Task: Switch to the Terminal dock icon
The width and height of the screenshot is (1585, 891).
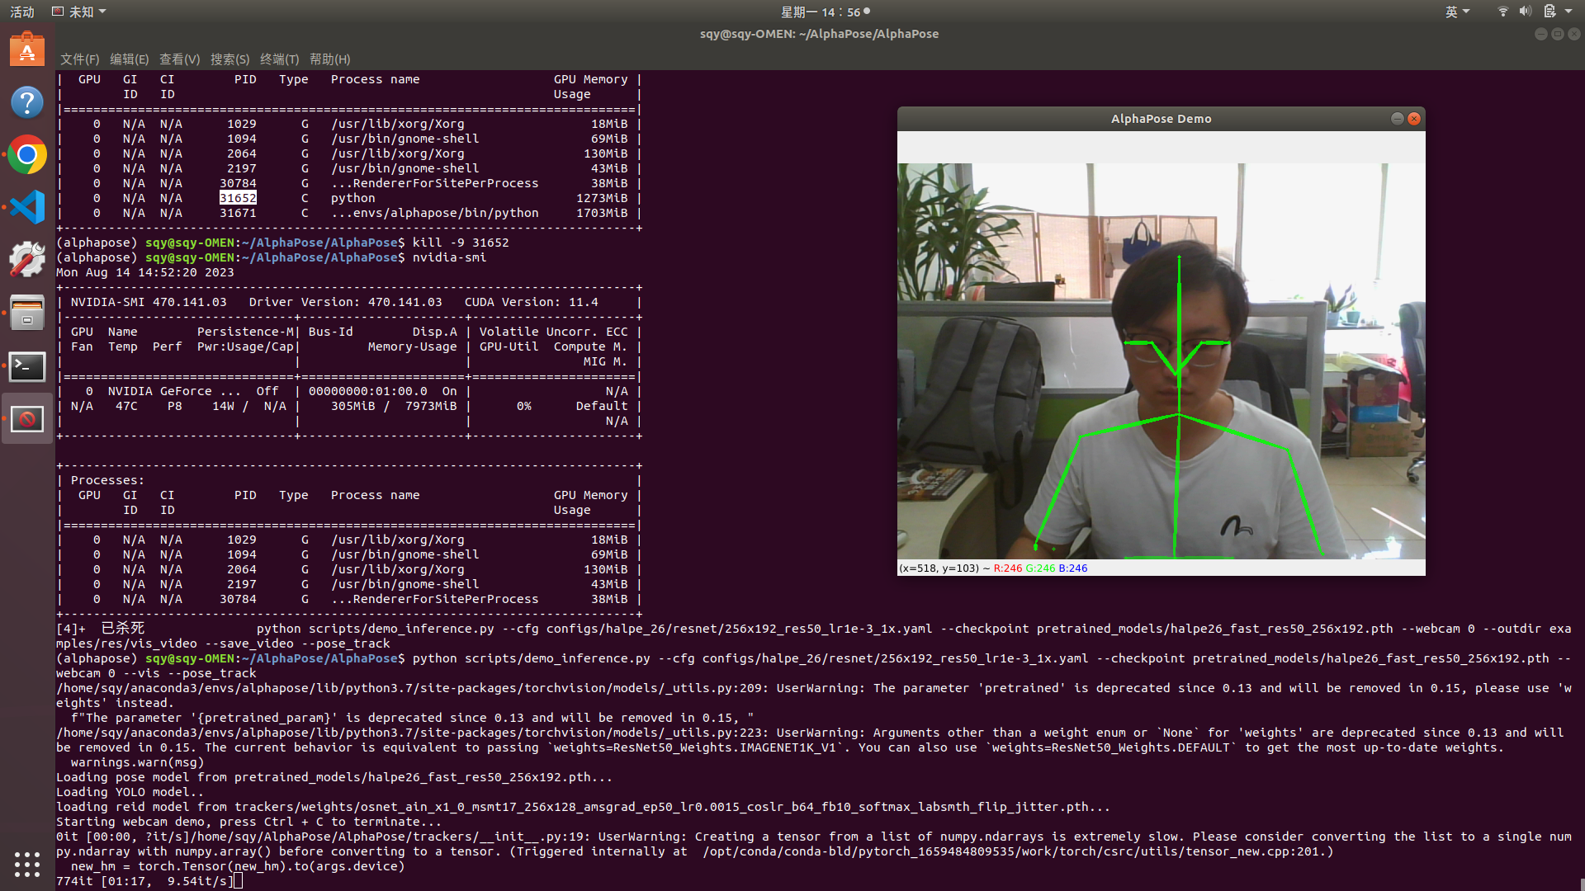Action: (x=26, y=366)
